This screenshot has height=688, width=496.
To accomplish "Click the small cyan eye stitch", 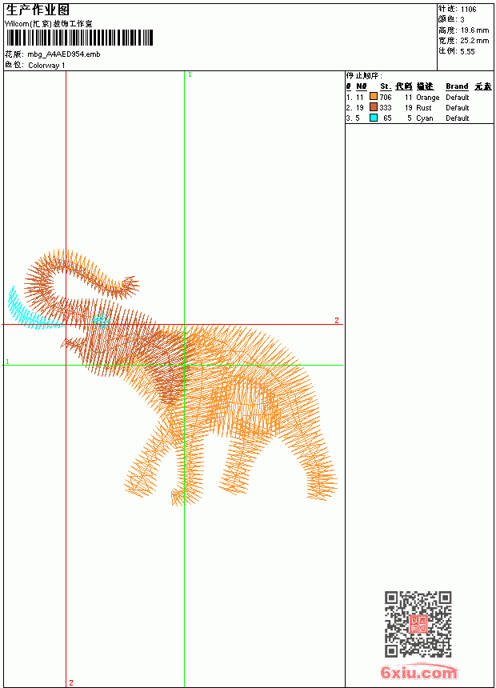I will [102, 320].
